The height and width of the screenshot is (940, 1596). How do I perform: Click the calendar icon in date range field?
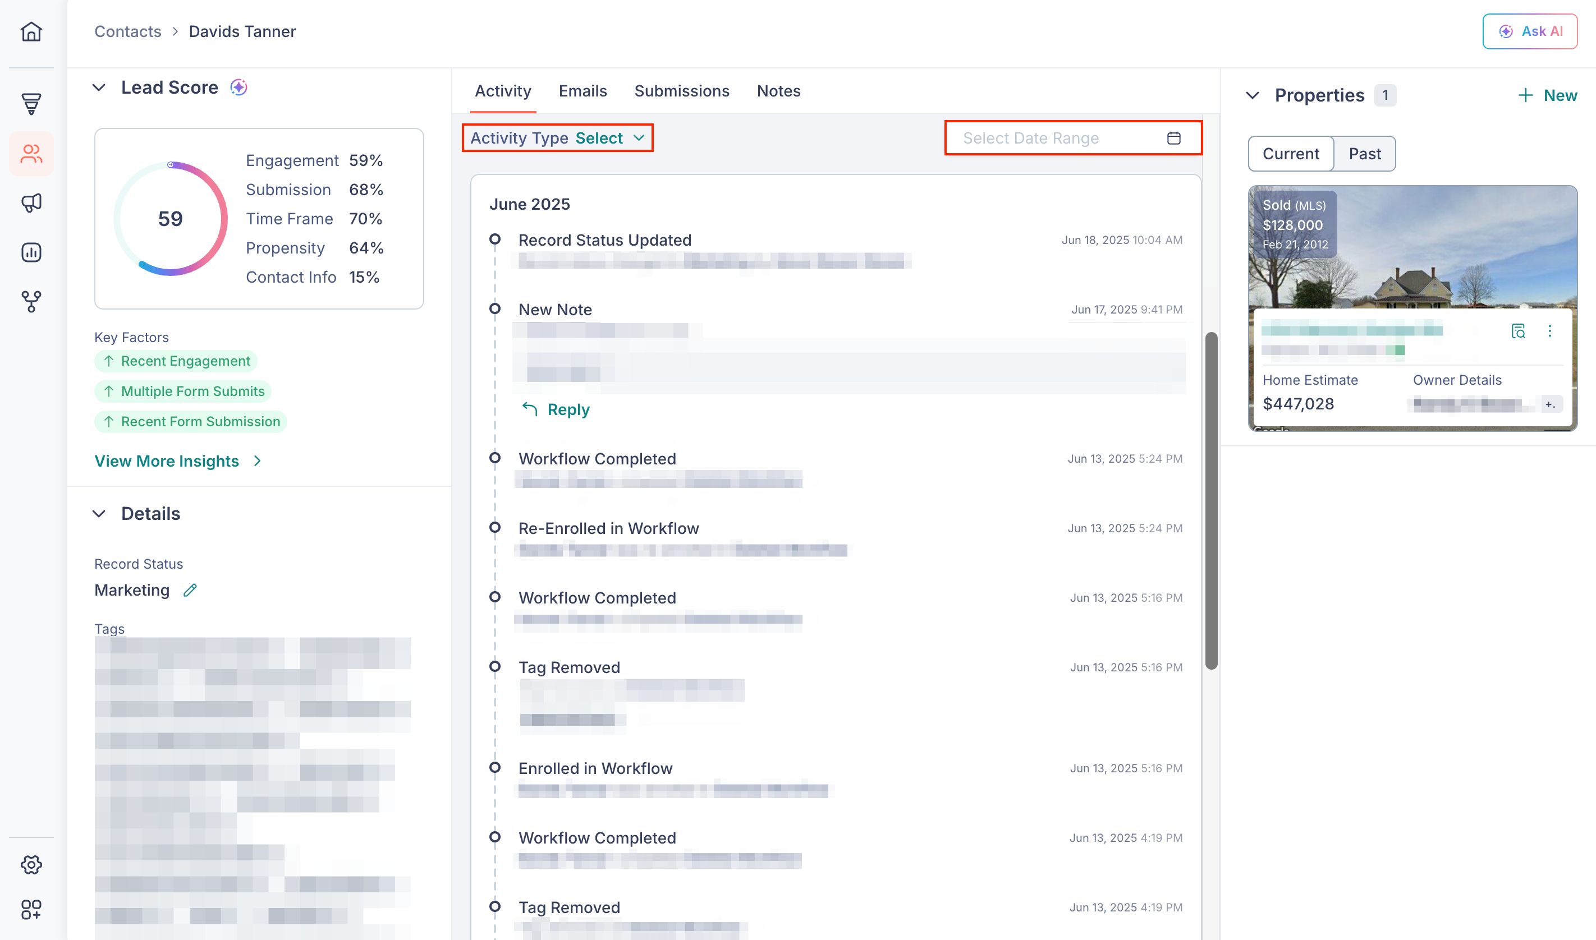tap(1173, 138)
